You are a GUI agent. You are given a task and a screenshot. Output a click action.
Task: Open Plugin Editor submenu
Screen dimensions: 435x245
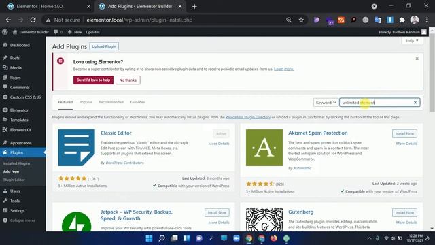point(14,180)
